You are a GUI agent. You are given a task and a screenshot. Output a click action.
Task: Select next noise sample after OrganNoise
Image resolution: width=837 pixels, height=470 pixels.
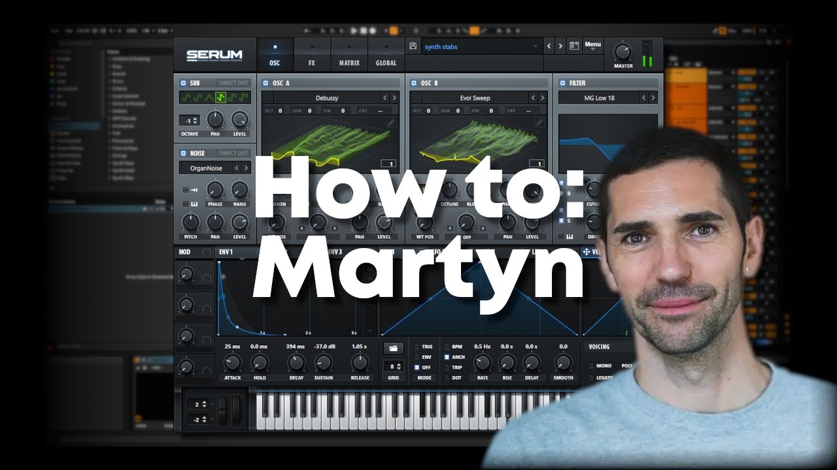click(246, 168)
